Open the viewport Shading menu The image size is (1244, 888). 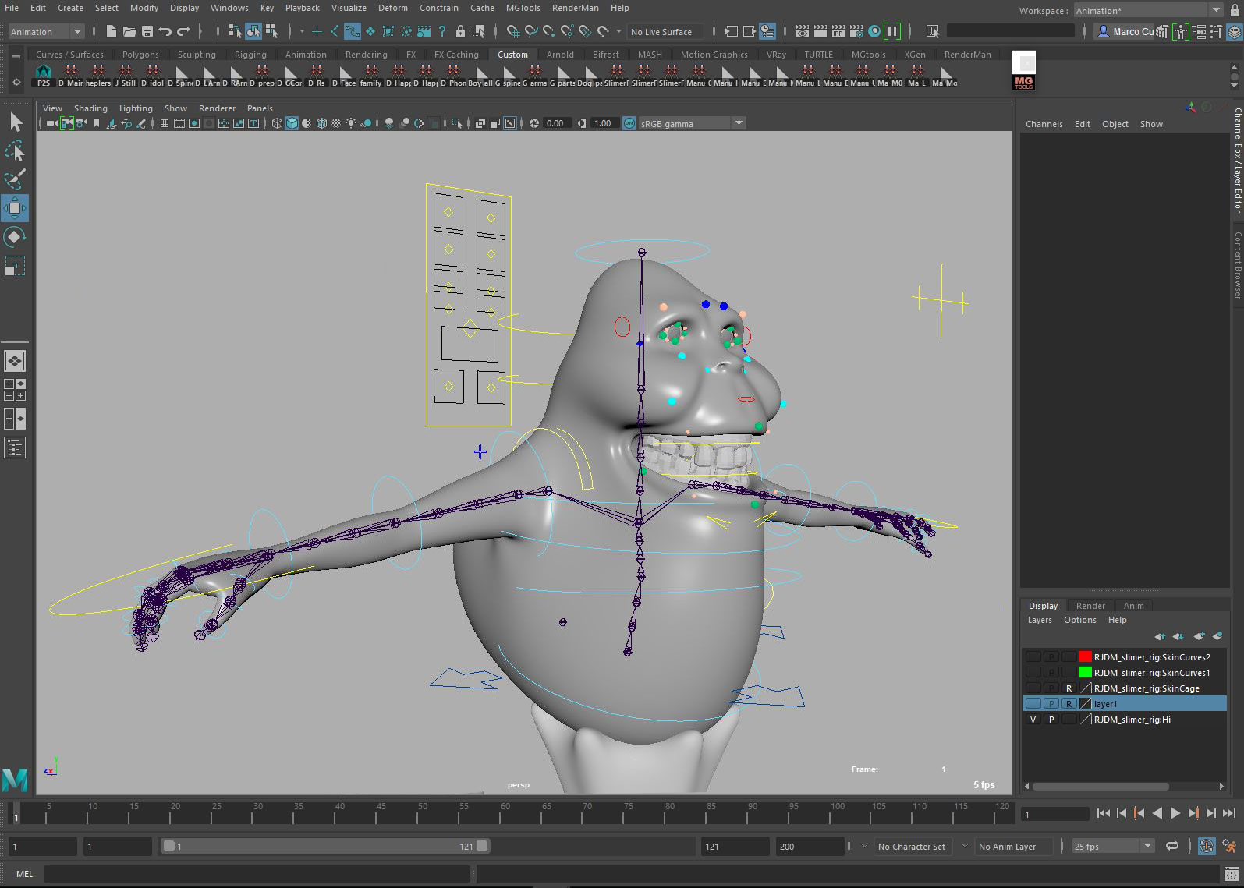(90, 108)
